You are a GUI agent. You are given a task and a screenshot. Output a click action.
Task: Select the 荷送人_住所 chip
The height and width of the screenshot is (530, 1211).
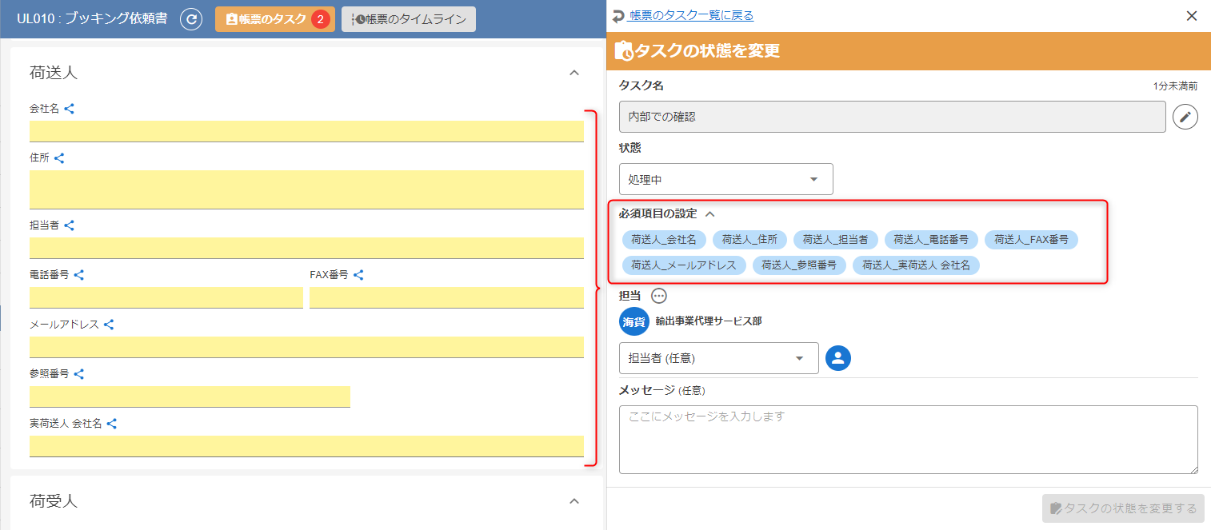[749, 240]
